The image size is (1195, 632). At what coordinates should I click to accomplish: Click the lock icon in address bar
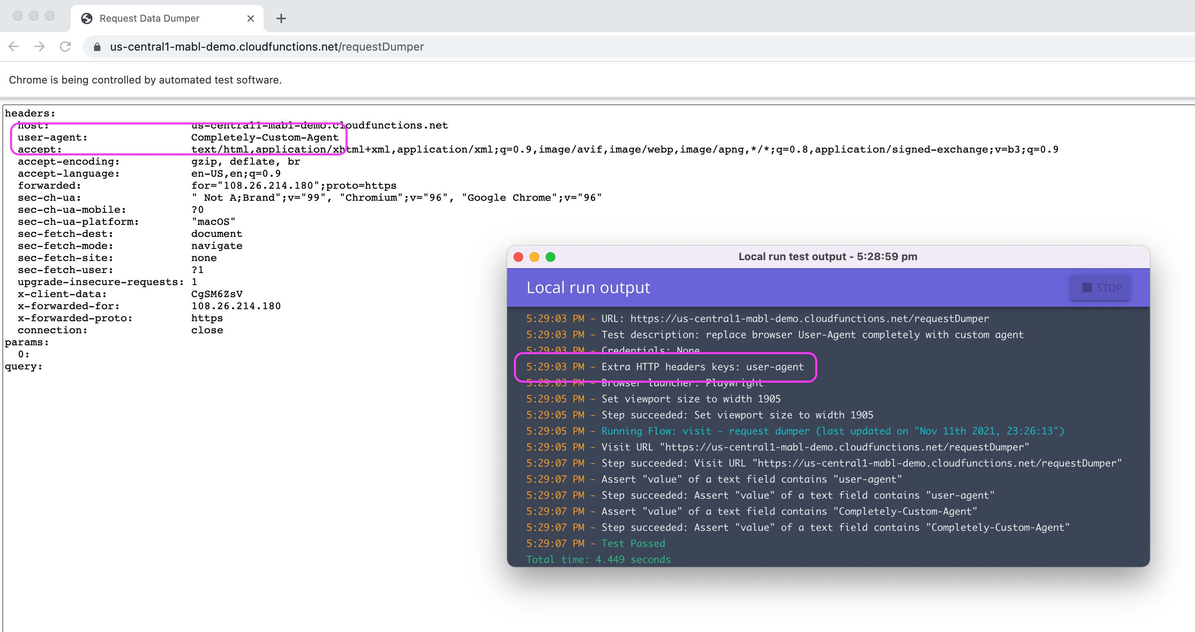tap(97, 47)
